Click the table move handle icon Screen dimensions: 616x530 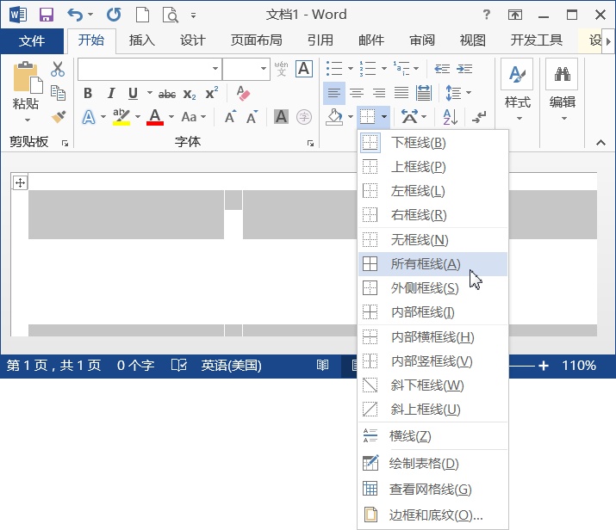click(20, 182)
